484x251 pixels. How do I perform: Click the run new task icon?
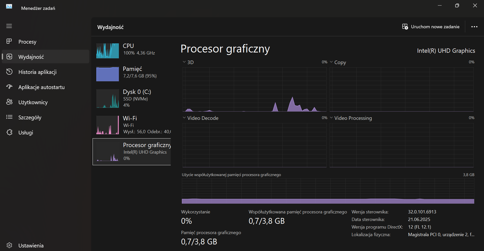pos(405,27)
